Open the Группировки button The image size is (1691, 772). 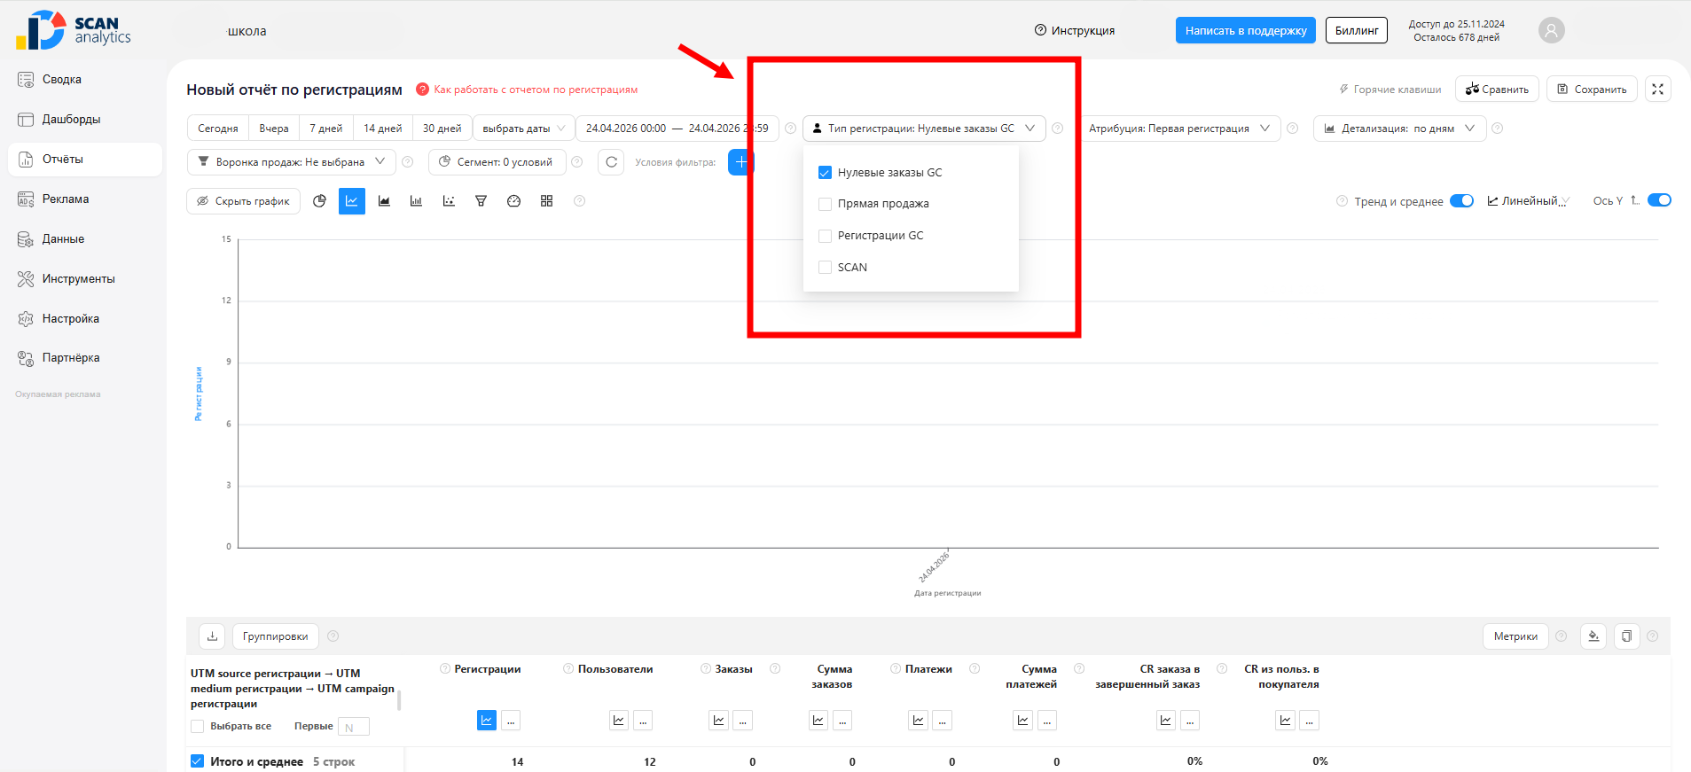point(276,636)
